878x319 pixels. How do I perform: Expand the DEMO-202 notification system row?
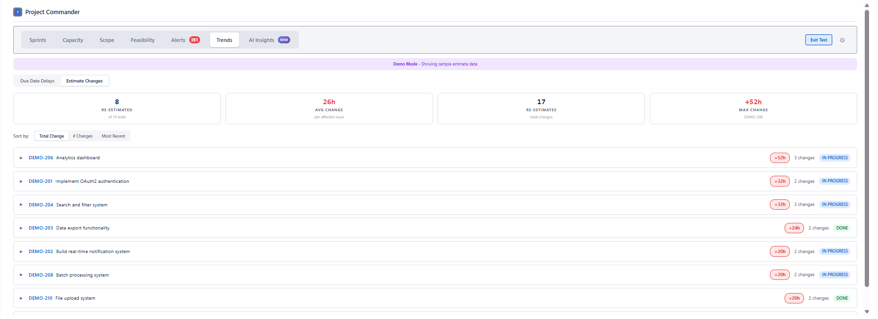[21, 252]
